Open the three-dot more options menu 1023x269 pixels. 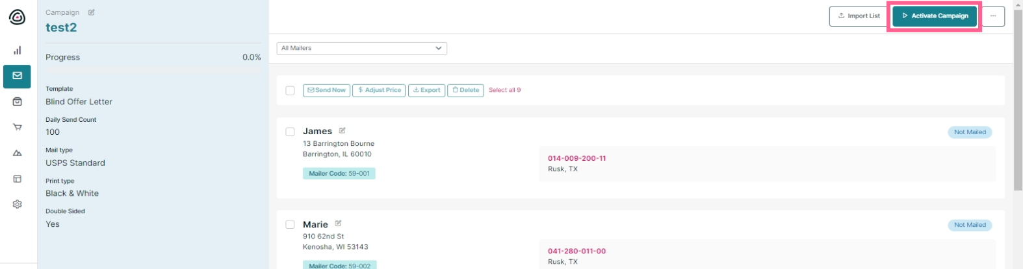992,16
